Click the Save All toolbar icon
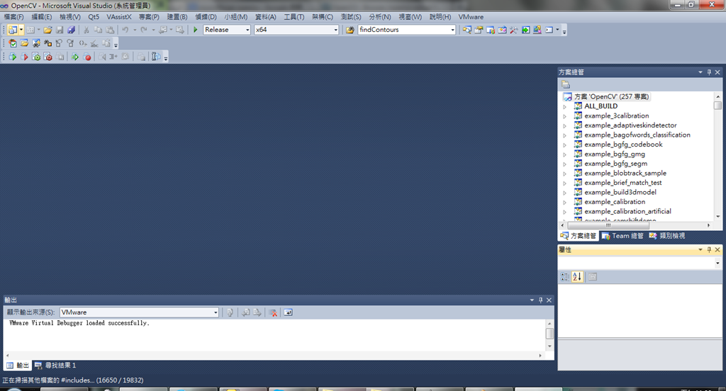 pos(72,30)
